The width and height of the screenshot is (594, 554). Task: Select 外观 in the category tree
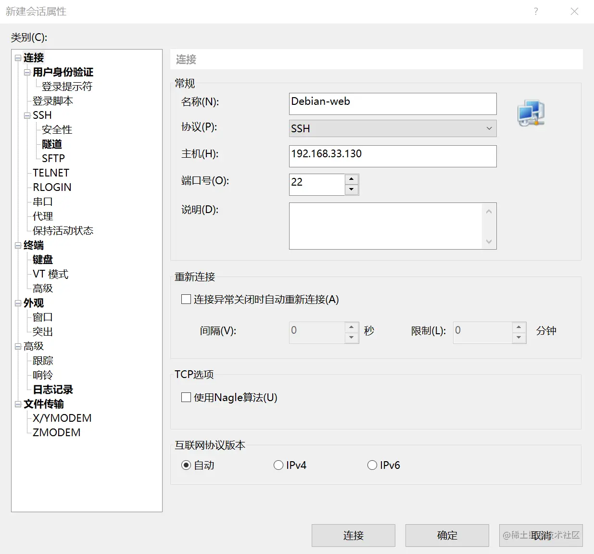34,303
